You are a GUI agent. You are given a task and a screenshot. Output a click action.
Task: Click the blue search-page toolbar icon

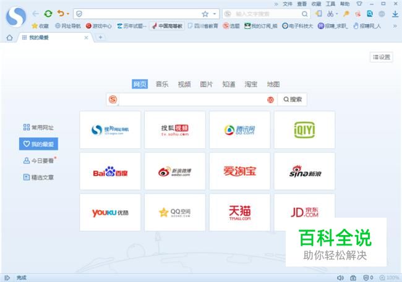tap(370, 14)
